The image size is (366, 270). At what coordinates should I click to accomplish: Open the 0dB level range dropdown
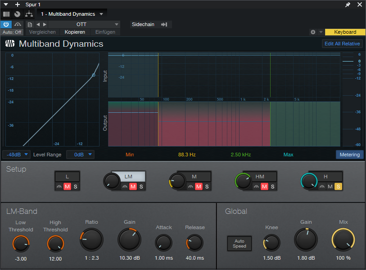click(x=81, y=155)
